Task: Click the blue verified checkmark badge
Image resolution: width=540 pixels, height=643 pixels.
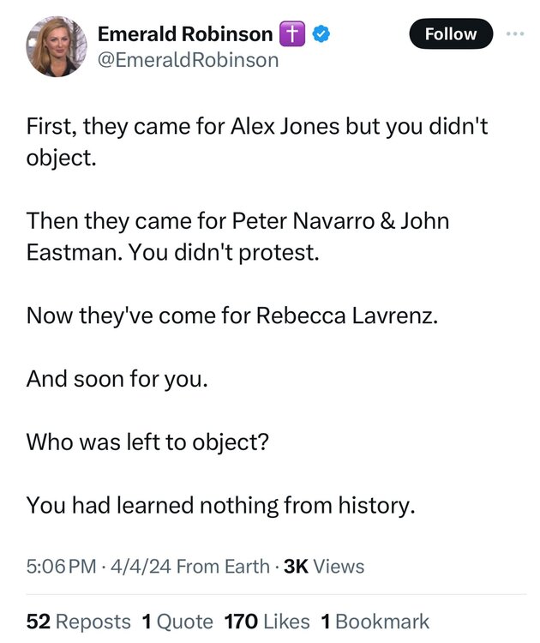Action: tap(321, 35)
